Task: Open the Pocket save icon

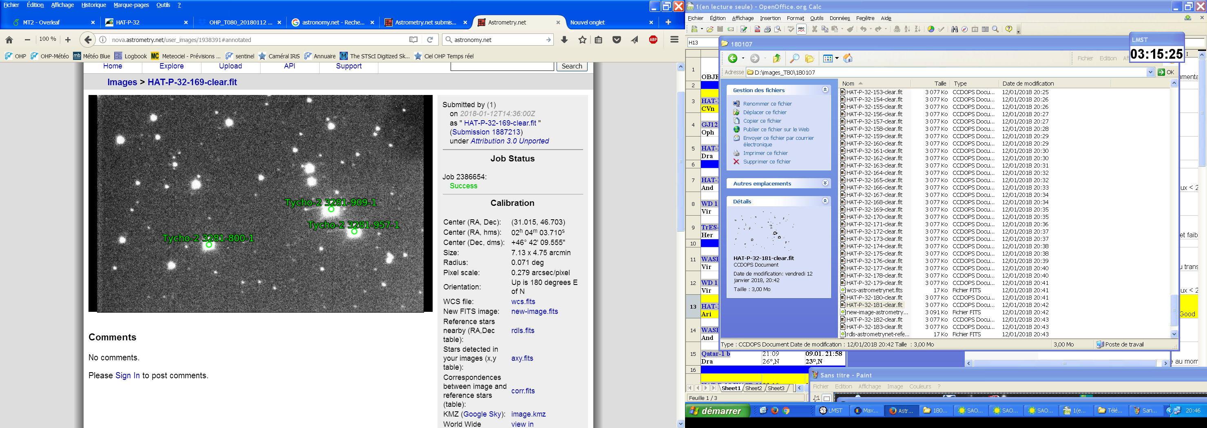Action: point(617,40)
